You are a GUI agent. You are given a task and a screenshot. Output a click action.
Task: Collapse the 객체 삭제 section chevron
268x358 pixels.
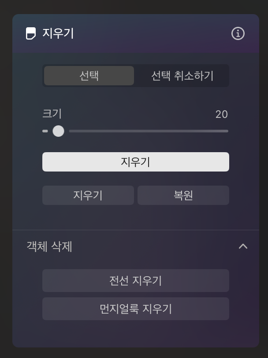(x=243, y=246)
